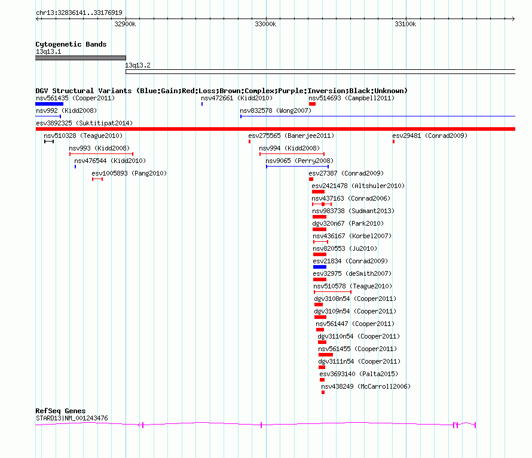Click the 13q13.2 band label
Image resolution: width=532 pixels, height=458 pixels.
pos(137,65)
